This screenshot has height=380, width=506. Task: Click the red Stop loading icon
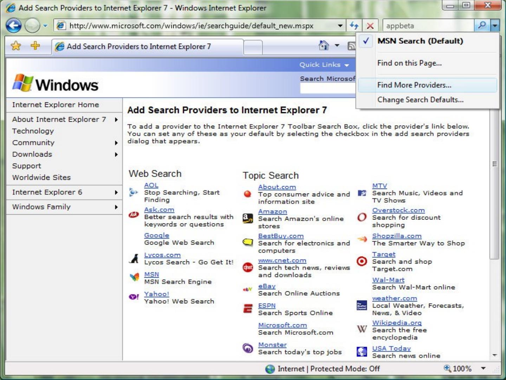point(370,26)
